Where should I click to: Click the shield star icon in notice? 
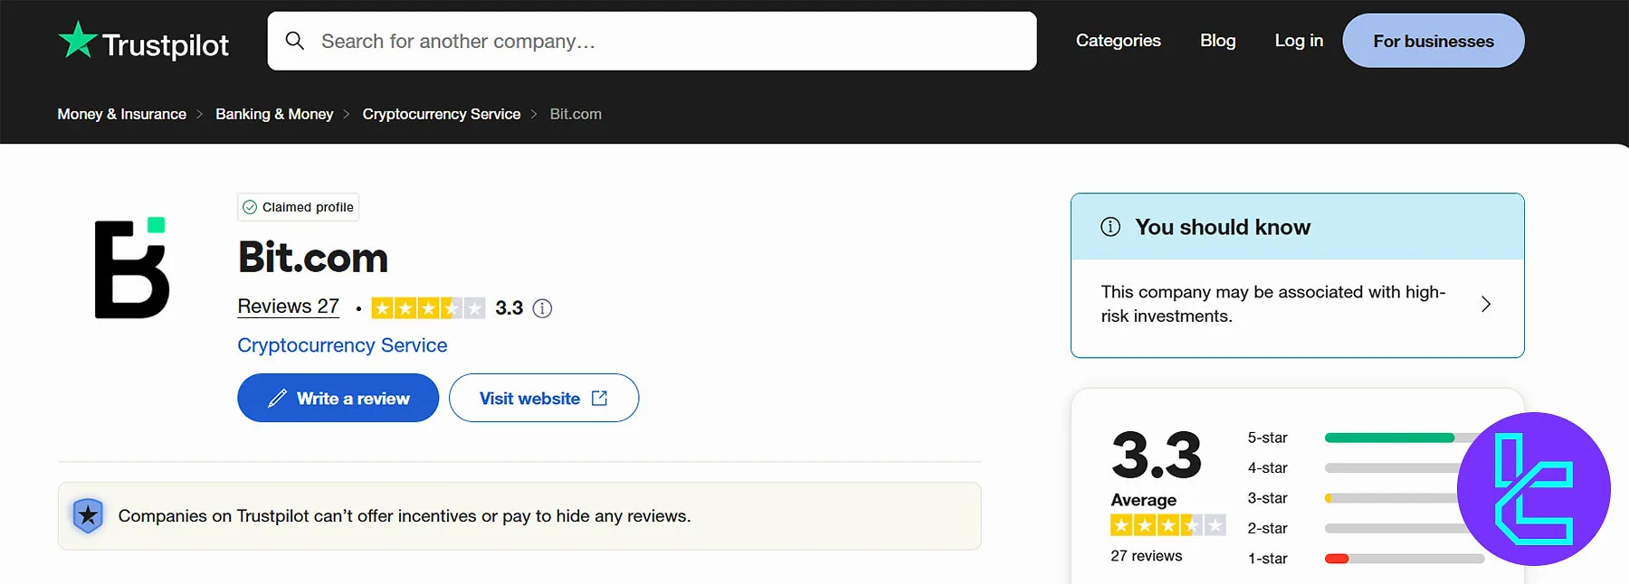coord(88,516)
